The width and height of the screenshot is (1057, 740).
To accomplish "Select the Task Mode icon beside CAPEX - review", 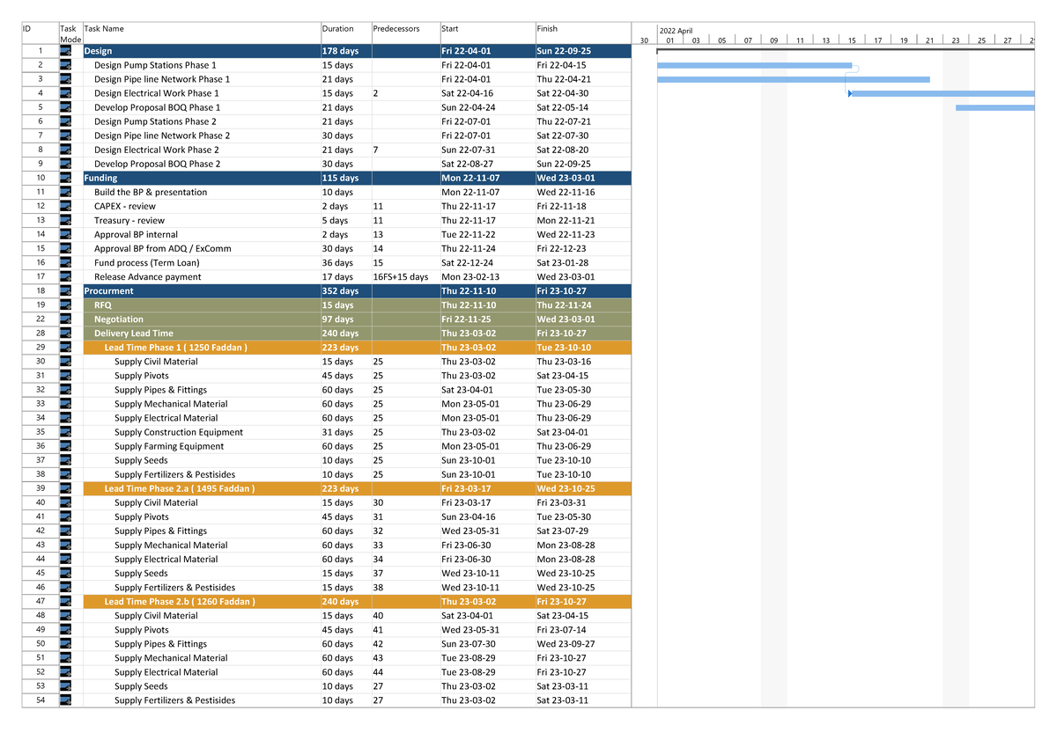I will [x=65, y=206].
